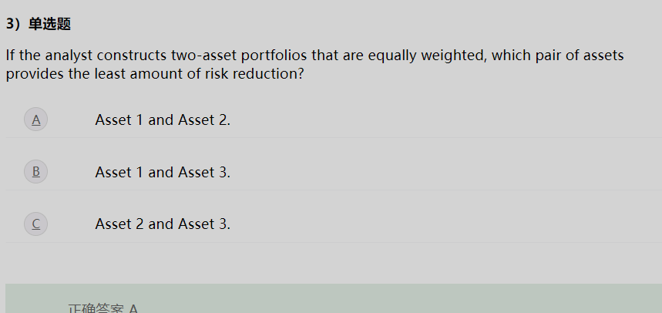Click 'pair of assets' in the question
The width and height of the screenshot is (662, 313).
(580, 56)
